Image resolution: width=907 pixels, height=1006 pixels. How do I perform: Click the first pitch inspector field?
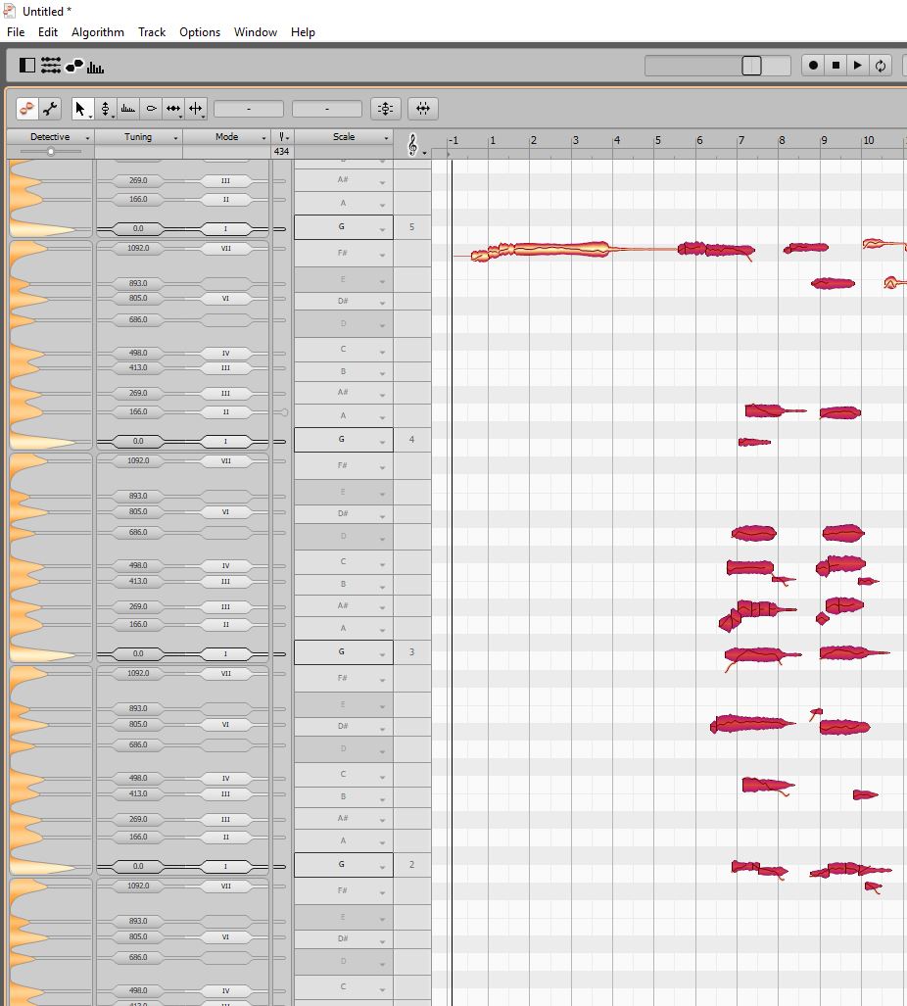click(249, 109)
